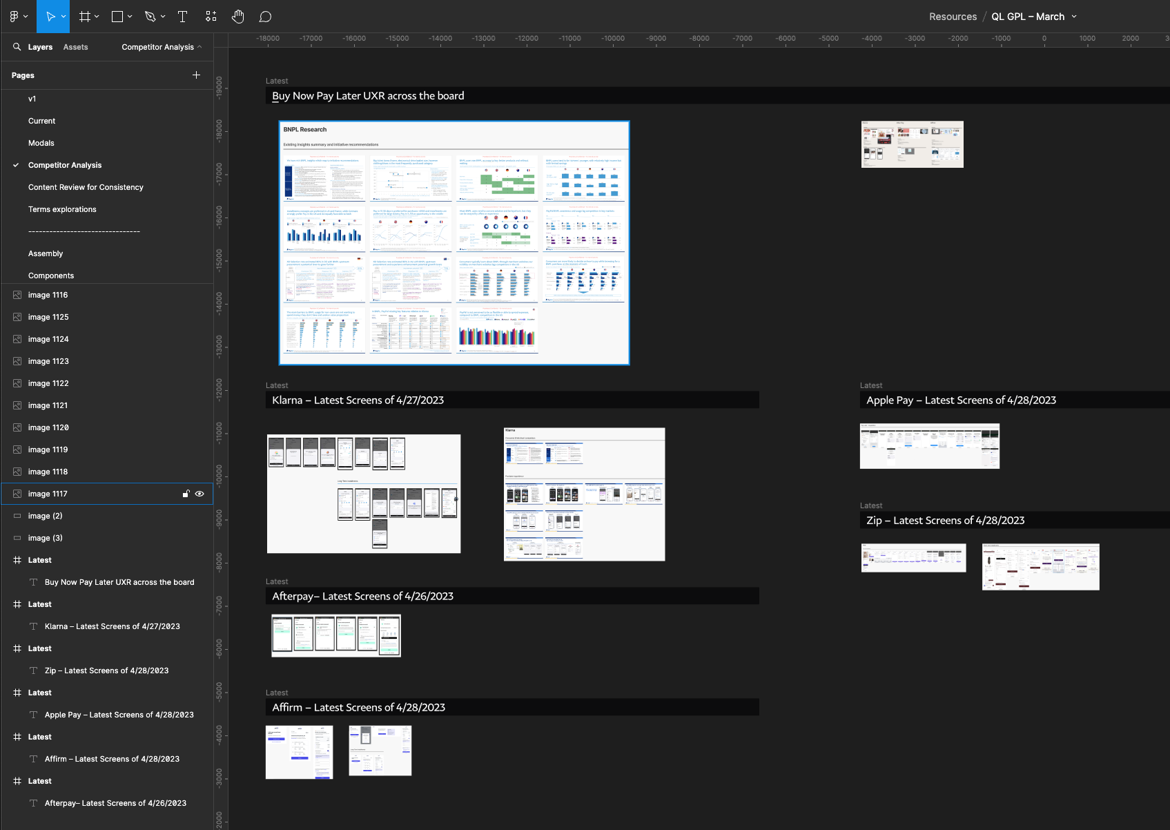Viewport: 1170px width, 830px height.
Task: Add a new page with the plus icon
Action: [x=196, y=75]
